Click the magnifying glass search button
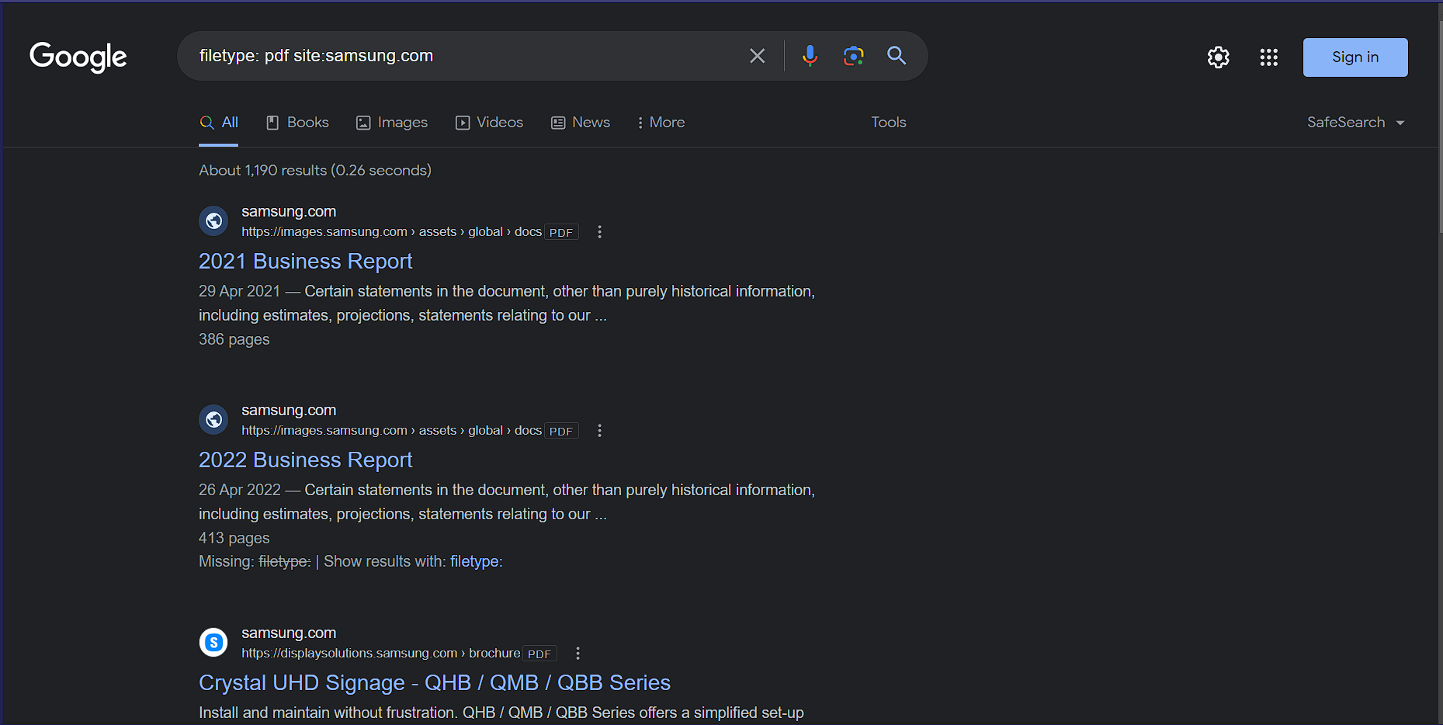 pyautogui.click(x=897, y=56)
